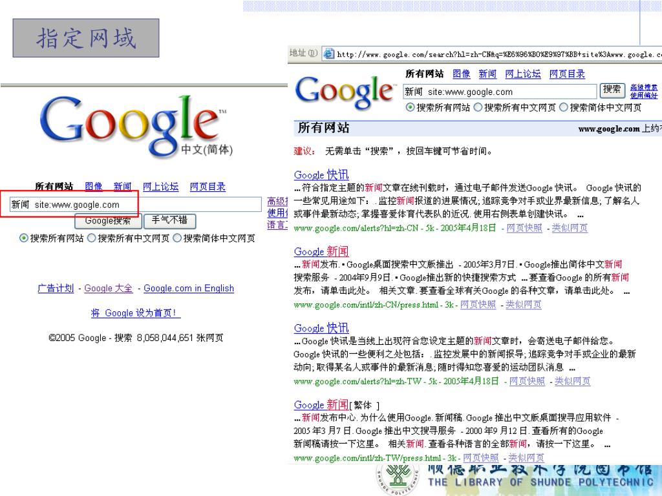
Task: Open 高级搜索 link beside results search button
Action: click(x=644, y=87)
